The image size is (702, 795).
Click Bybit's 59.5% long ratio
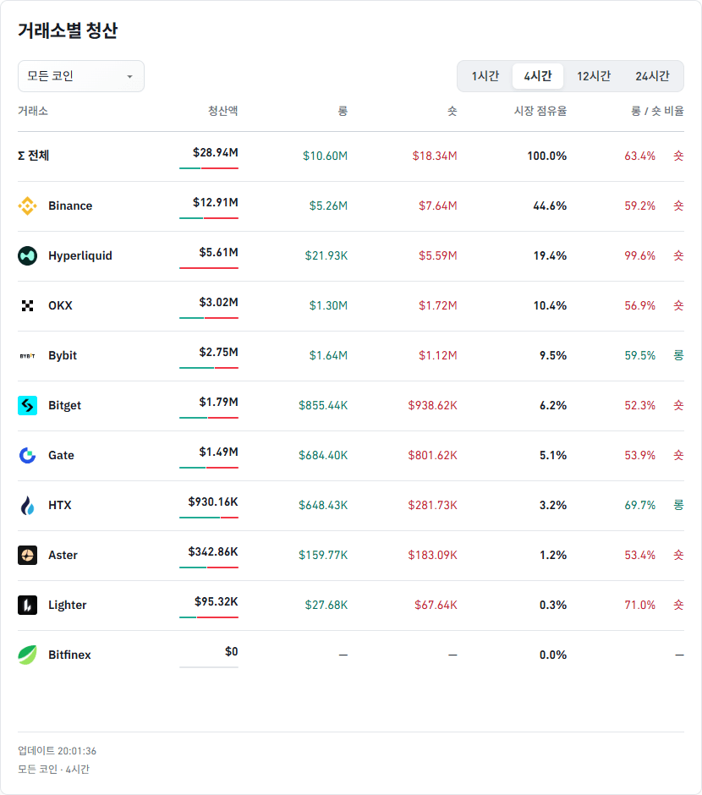pos(639,355)
